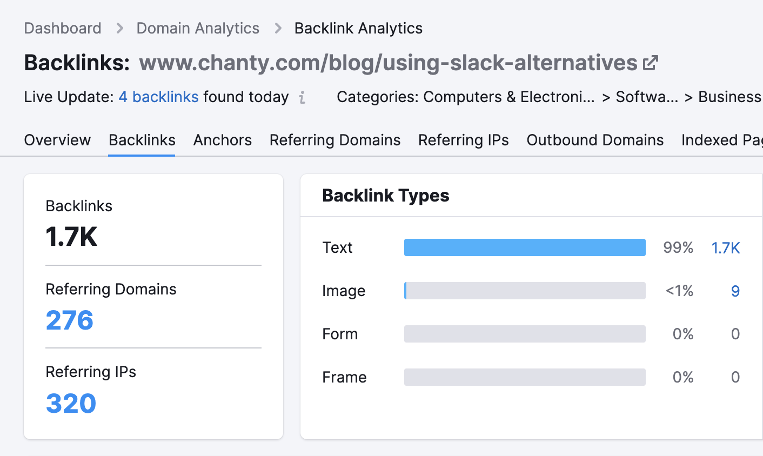Click the Text backlink type bar
This screenshot has height=456, width=763.
click(x=525, y=247)
